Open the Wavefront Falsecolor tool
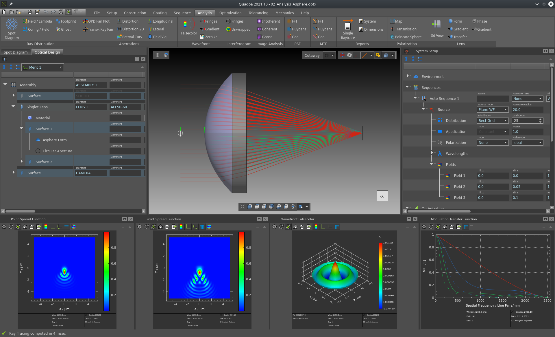 point(189,27)
